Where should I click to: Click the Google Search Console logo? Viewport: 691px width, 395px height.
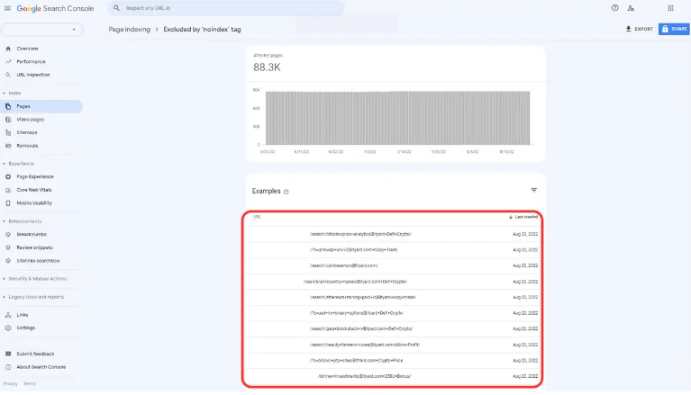point(55,8)
